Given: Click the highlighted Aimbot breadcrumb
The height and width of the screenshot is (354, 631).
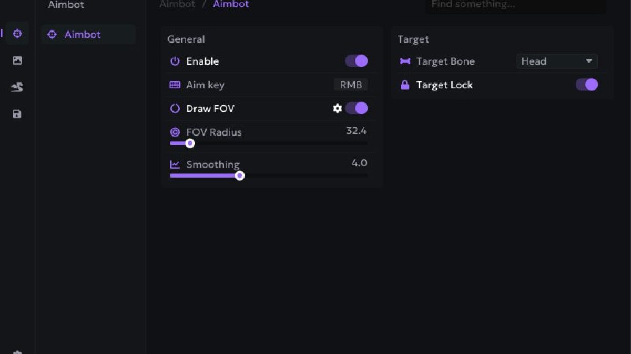Looking at the screenshot, I should pyautogui.click(x=231, y=4).
